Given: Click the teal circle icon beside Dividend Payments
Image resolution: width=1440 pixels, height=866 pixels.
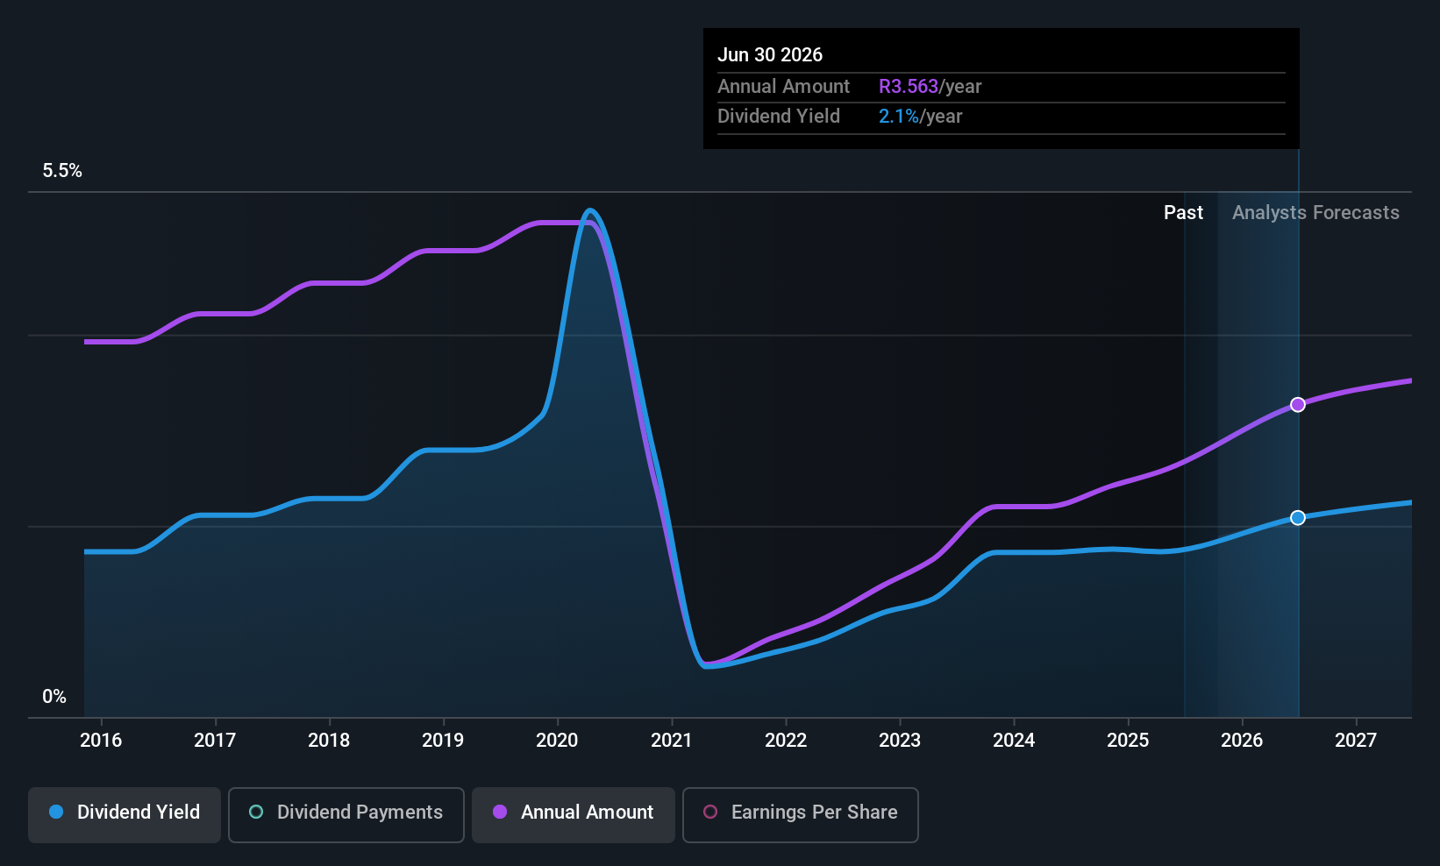Looking at the screenshot, I should 256,813.
